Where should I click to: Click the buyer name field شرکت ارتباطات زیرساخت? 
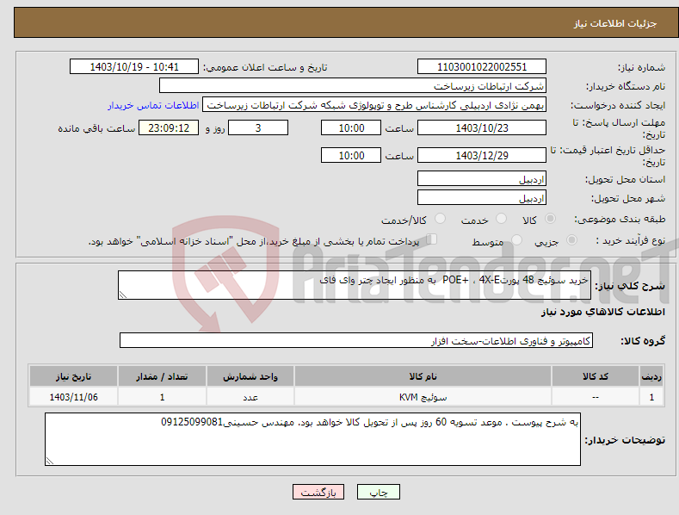point(353,86)
